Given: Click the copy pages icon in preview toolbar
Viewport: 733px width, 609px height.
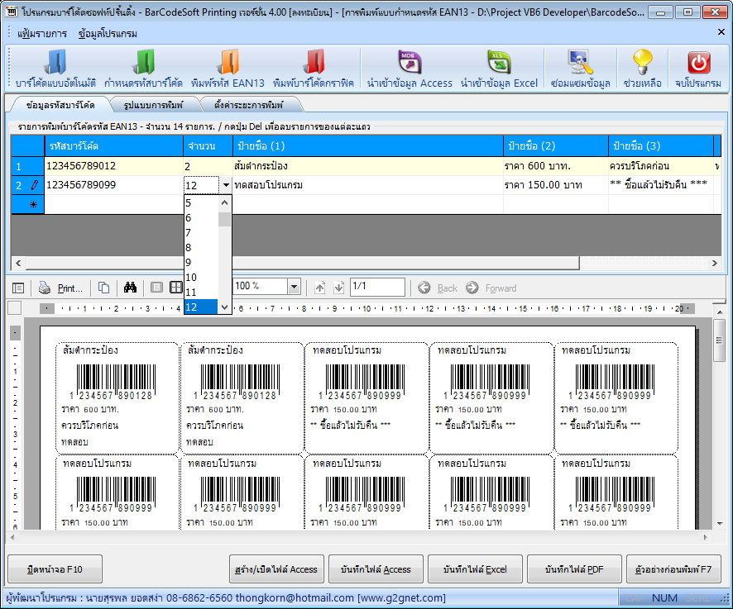Looking at the screenshot, I should pos(103,288).
